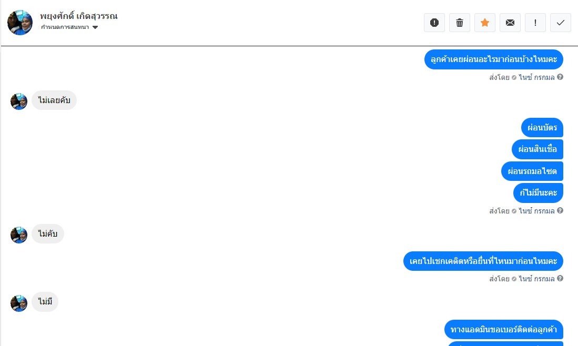
Task: Click the large profile picture in header
Action: 20,23
